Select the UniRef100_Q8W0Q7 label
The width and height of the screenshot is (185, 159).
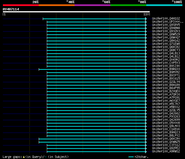coord(166,38)
